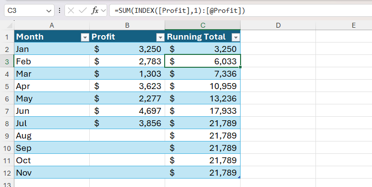The height and width of the screenshot is (187, 372).
Task: Select column C header
Action: (202, 25)
